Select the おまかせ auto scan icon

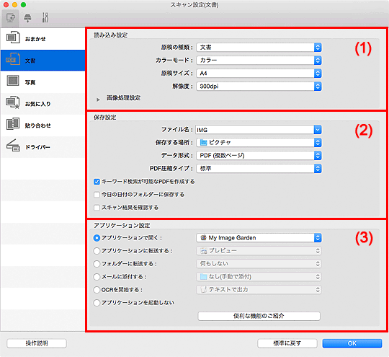click(x=13, y=38)
